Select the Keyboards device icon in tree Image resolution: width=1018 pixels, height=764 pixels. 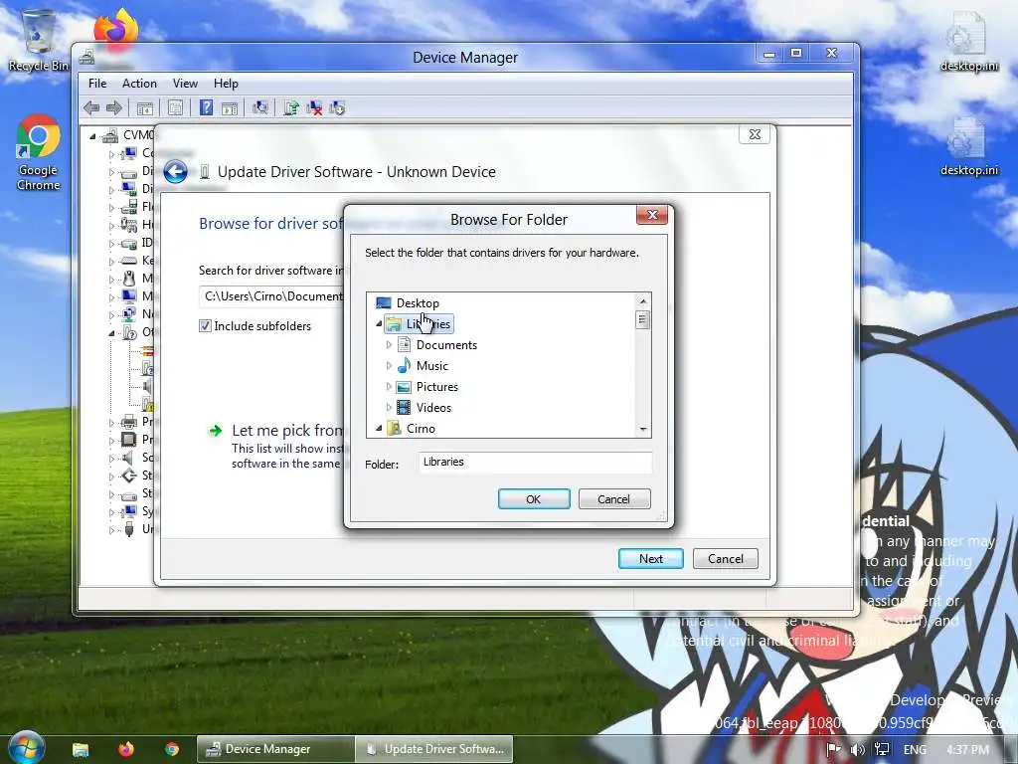pyautogui.click(x=129, y=261)
